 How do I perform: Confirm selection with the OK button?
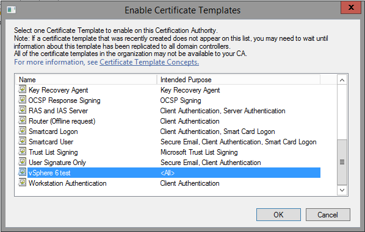pos(278,214)
